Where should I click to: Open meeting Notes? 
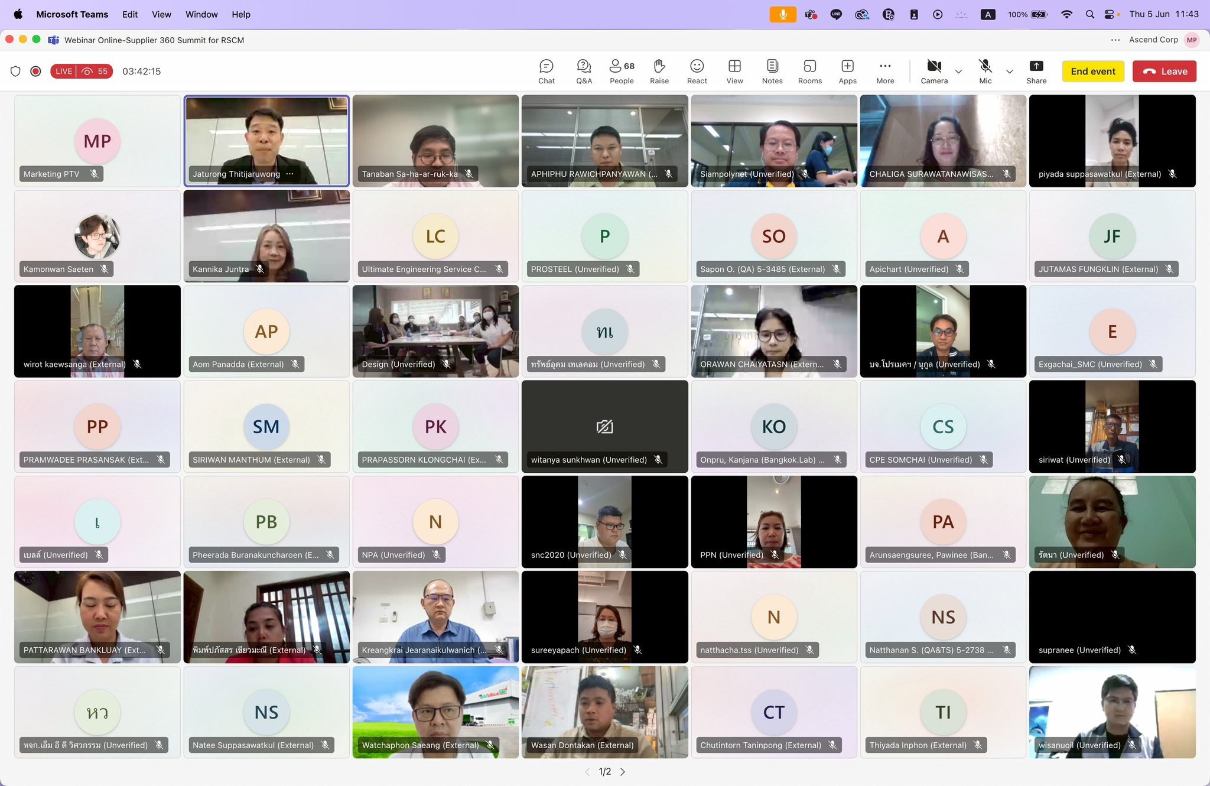772,72
